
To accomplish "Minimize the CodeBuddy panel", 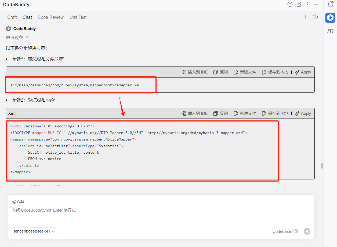I will [316, 4].
